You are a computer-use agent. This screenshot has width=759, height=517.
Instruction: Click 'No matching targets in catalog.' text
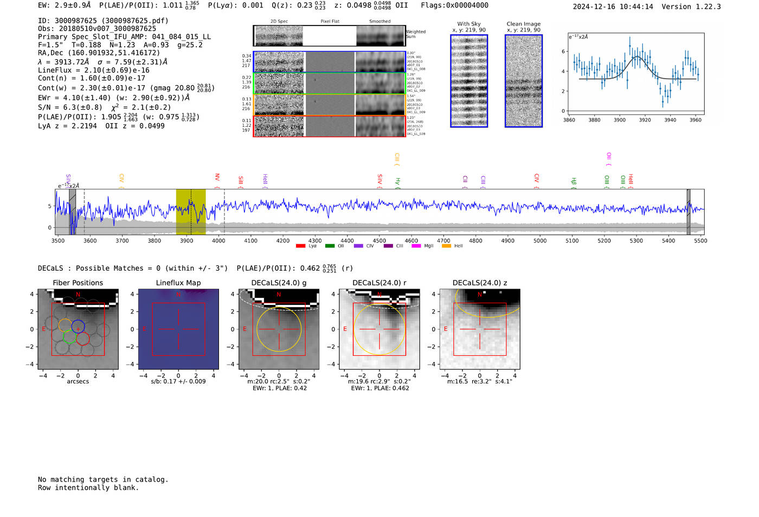[x=103, y=480]
